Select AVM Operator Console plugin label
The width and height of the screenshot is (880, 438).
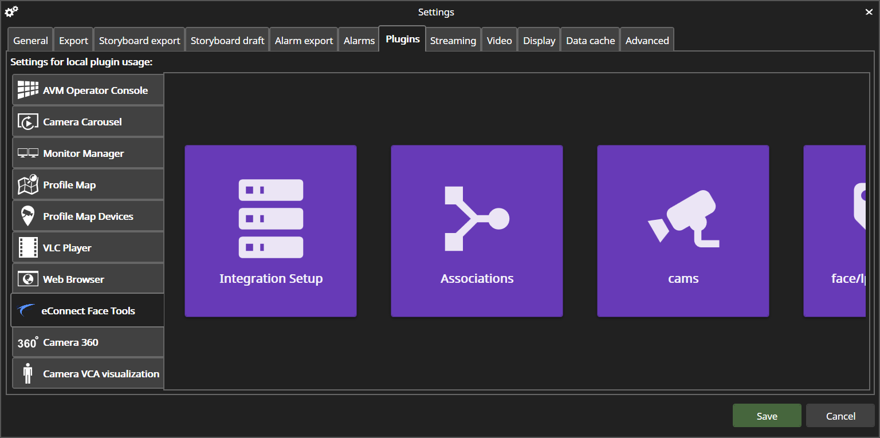pos(95,90)
